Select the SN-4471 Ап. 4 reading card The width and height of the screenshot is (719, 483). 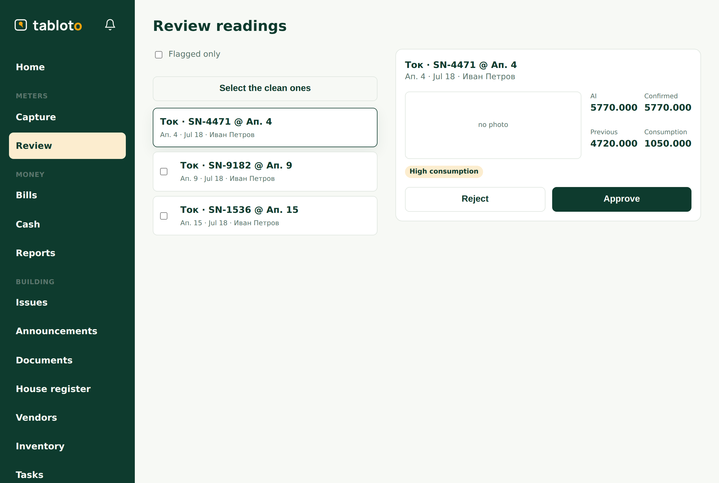pos(265,127)
